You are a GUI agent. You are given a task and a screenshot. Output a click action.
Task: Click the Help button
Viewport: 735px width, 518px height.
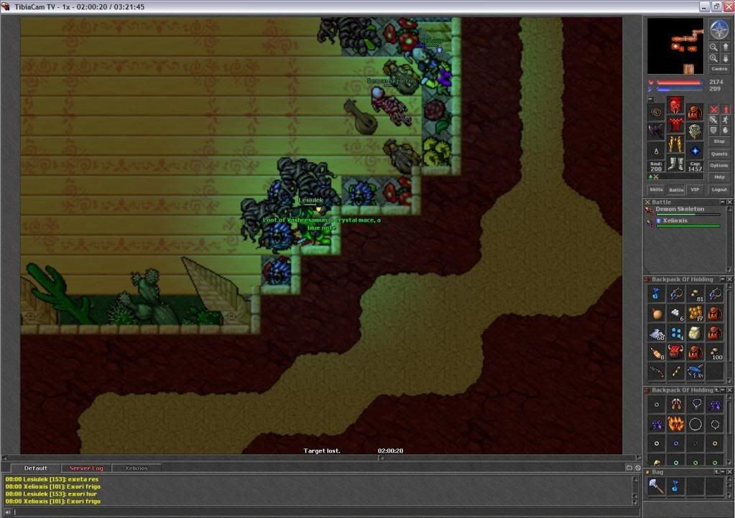719,177
